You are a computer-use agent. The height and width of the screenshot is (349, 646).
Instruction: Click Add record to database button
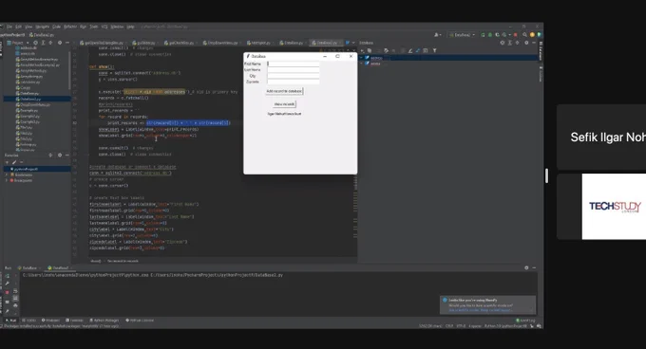284,91
